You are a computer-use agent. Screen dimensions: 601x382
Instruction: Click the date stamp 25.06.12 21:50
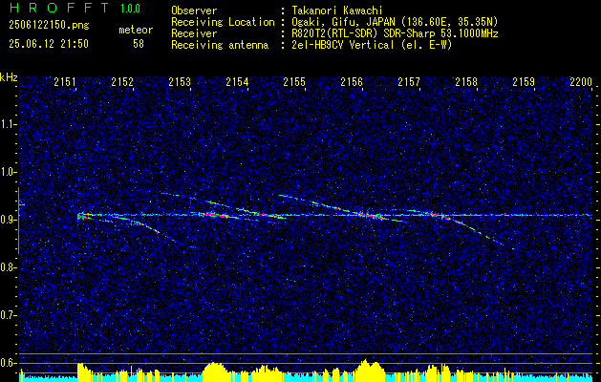point(49,44)
